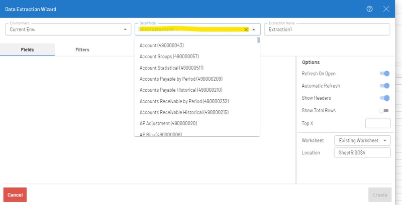Turn off the Show Headers switch
402x205 pixels.
pos(384,98)
